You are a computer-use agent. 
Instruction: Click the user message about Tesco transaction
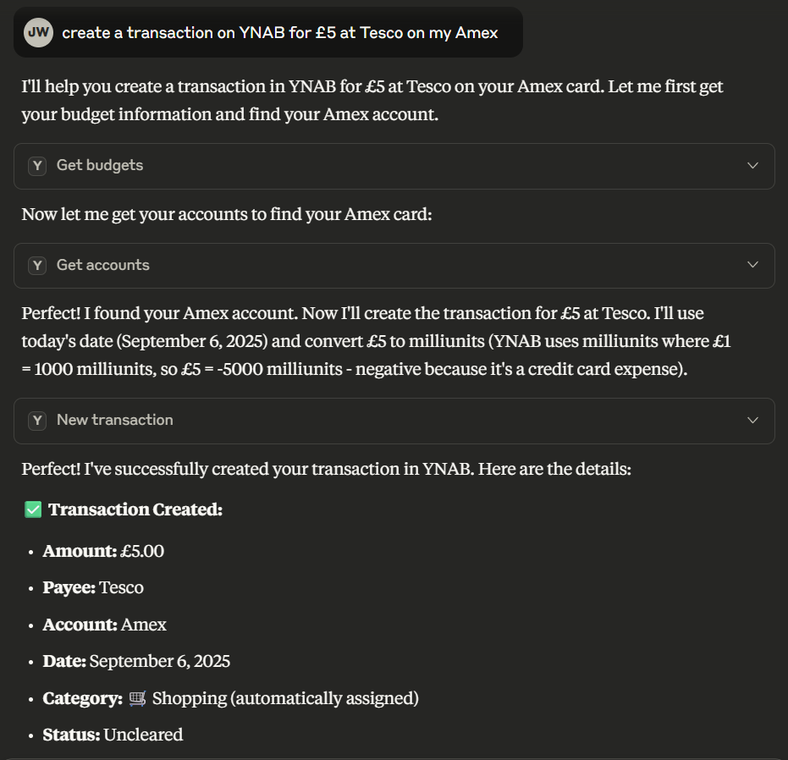pyautogui.click(x=280, y=33)
